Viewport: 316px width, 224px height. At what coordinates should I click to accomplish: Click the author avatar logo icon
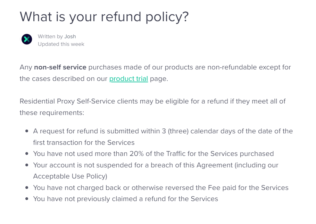[27, 39]
